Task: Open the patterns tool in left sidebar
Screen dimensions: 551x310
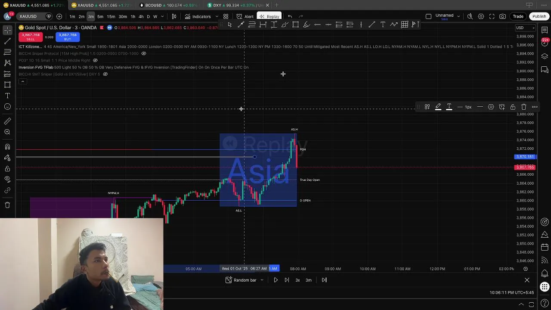Action: coord(7,63)
